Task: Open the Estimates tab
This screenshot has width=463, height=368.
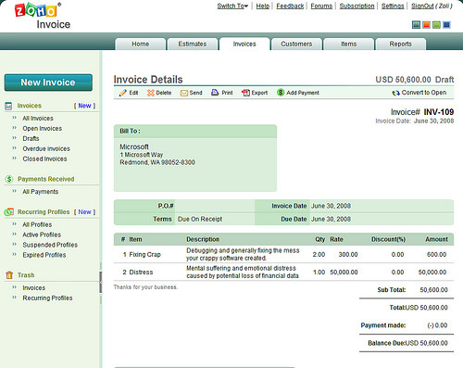Action: pos(193,44)
